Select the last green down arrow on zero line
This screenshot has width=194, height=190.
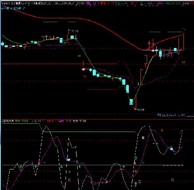pyautogui.click(x=124, y=166)
